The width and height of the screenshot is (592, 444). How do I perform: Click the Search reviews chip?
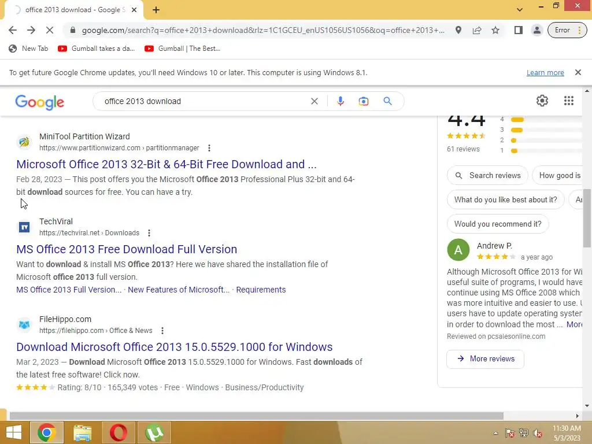pos(487,176)
